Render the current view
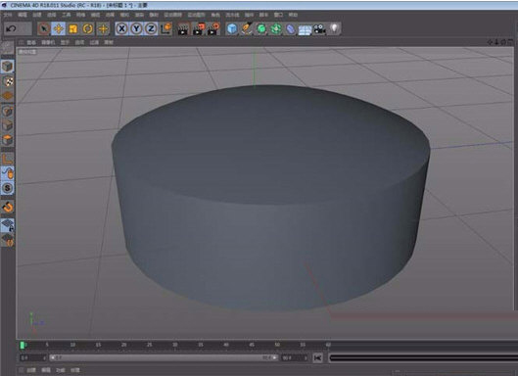Viewport: 518px width, 376px height. (183, 28)
